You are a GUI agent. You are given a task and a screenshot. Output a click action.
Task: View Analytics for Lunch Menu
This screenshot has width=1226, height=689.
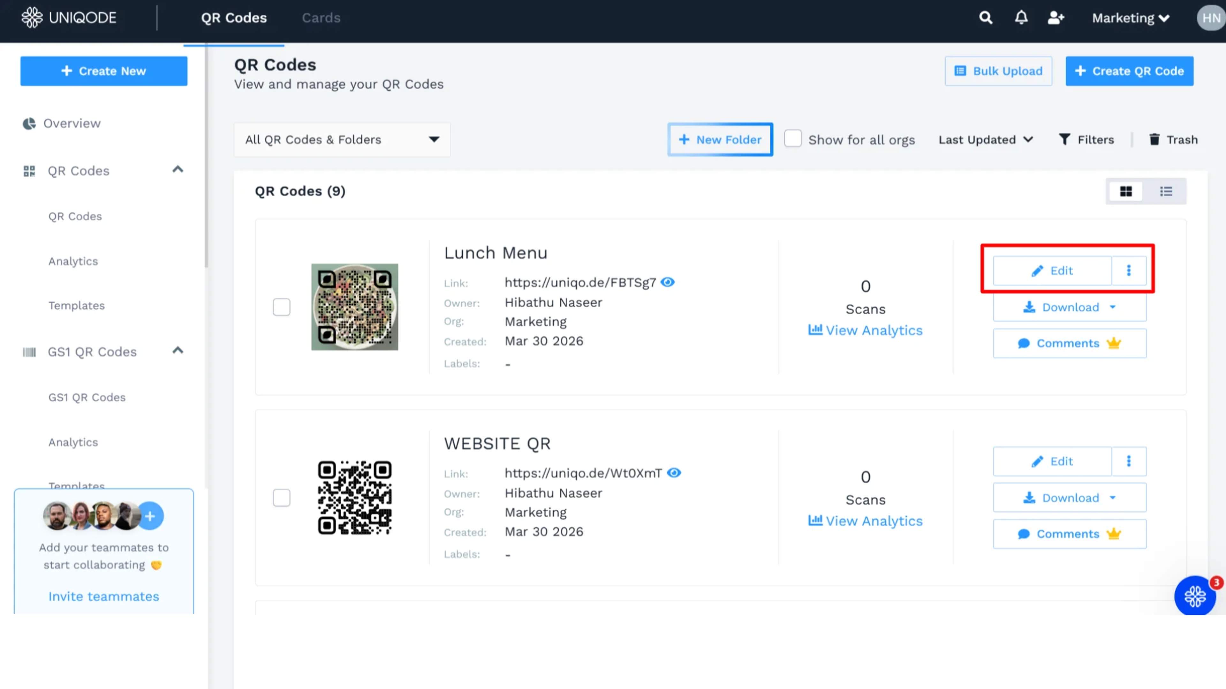(x=865, y=330)
